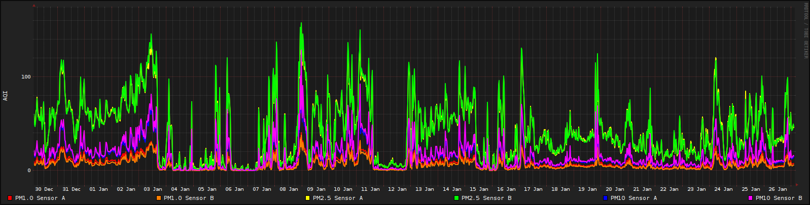
Task: Click the '23 Jan' date label
Action: (697, 189)
